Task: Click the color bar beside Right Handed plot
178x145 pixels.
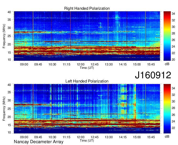Action: [x=167, y=36]
